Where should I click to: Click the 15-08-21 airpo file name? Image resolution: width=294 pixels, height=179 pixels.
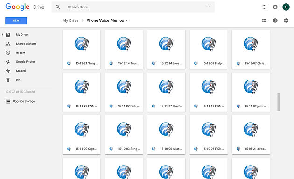point(255,149)
